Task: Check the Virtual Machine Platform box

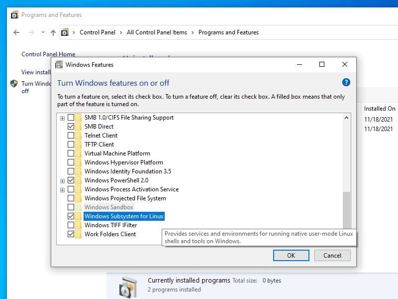Action: point(71,153)
